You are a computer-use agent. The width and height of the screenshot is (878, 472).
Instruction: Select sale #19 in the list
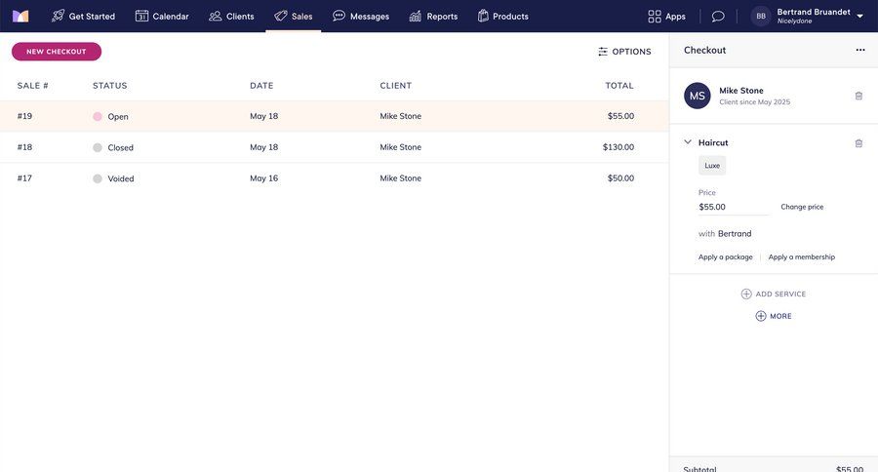(x=335, y=116)
